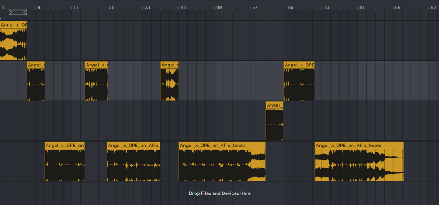The height and width of the screenshot is (205, 439).
Task: Click bar 1 marker in ruler
Action: click(x=3, y=8)
